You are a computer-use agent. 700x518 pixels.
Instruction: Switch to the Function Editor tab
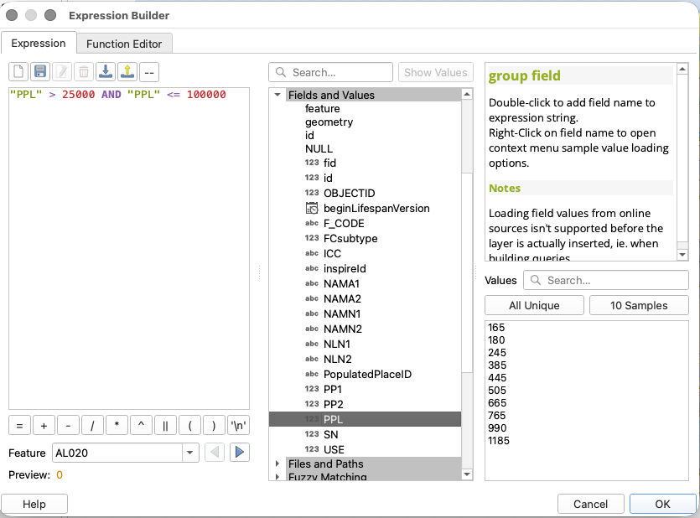point(124,44)
